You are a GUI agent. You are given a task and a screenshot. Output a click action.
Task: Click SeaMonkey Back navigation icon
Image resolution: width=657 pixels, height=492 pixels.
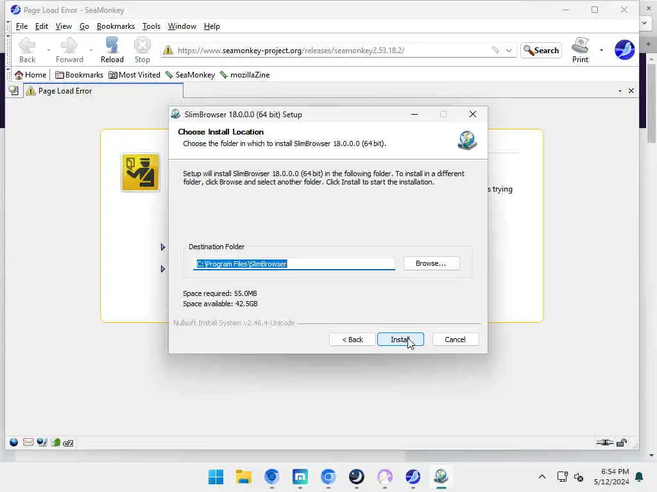coord(27,50)
